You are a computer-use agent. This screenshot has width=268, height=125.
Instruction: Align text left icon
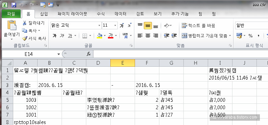pyautogui.click(x=140, y=35)
